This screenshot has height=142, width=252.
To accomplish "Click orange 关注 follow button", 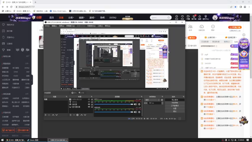I will click(192, 38).
